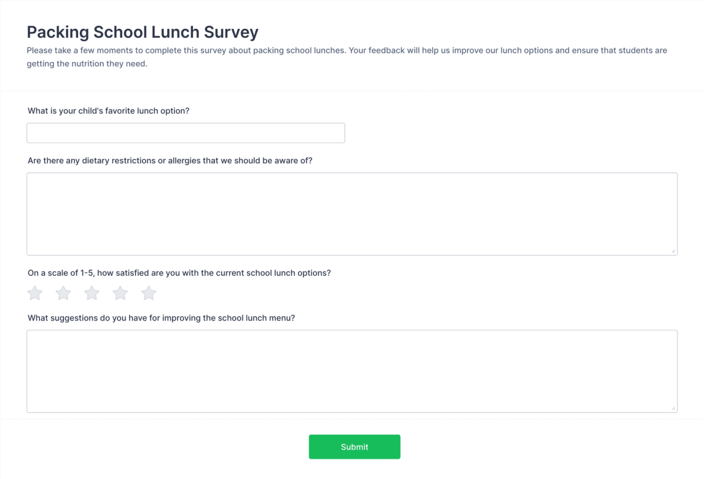The width and height of the screenshot is (704, 479).
Task: Click inside the suggestions text area
Action: (352, 371)
